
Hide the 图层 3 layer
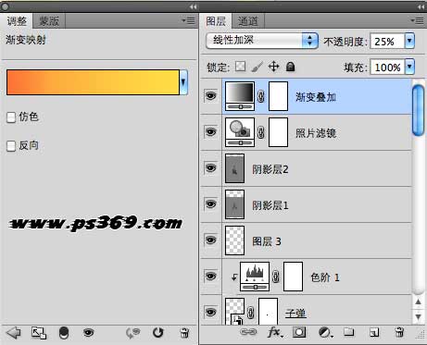coord(211,240)
